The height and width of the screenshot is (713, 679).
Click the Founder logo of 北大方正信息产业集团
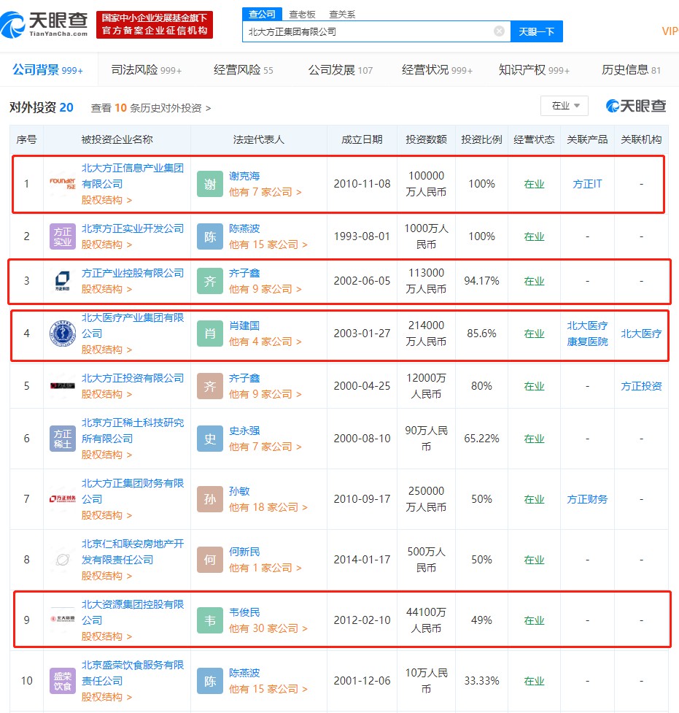pos(63,184)
